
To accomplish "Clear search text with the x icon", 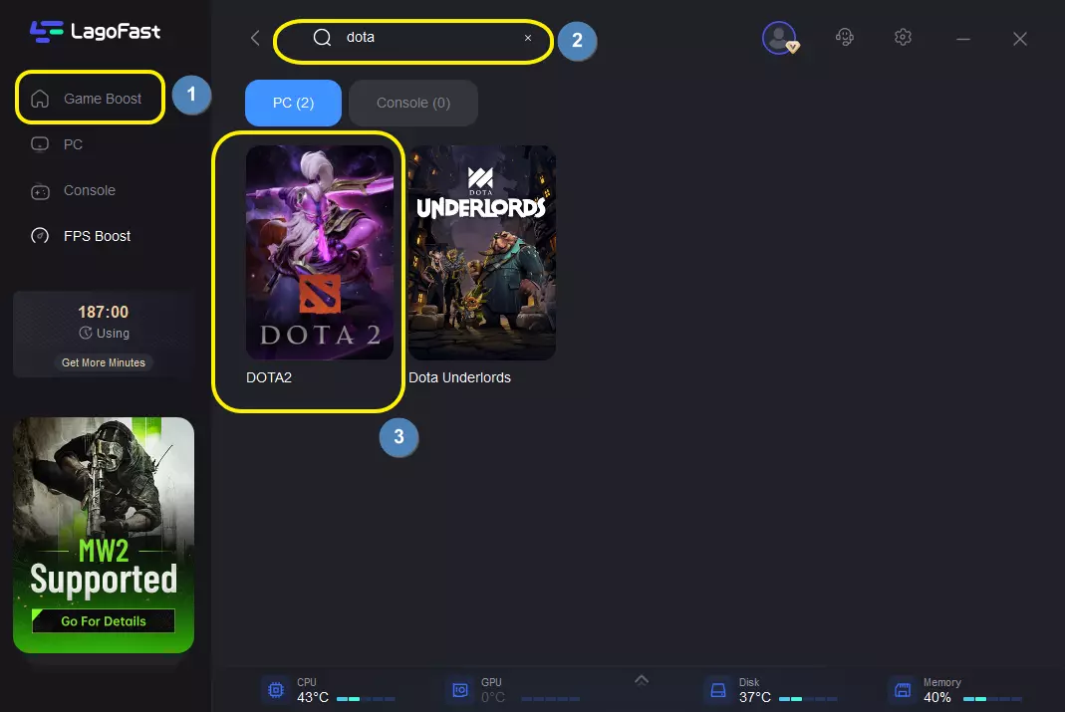I will click(x=528, y=38).
